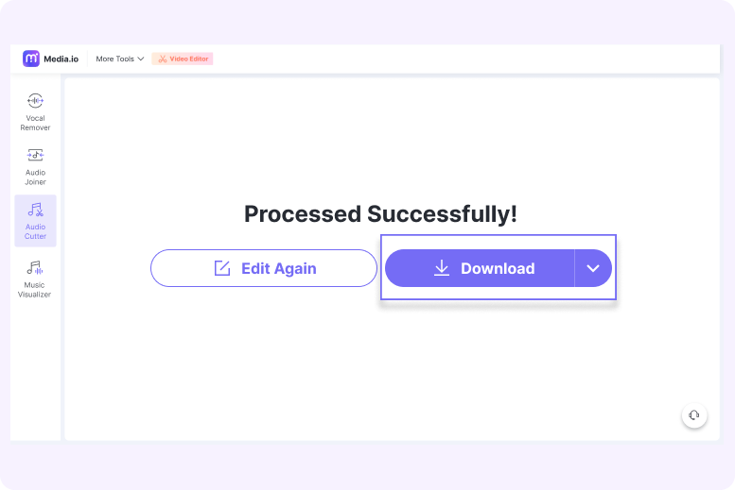The image size is (735, 490).
Task: Open the Music Visualizer icon
Action: click(35, 268)
